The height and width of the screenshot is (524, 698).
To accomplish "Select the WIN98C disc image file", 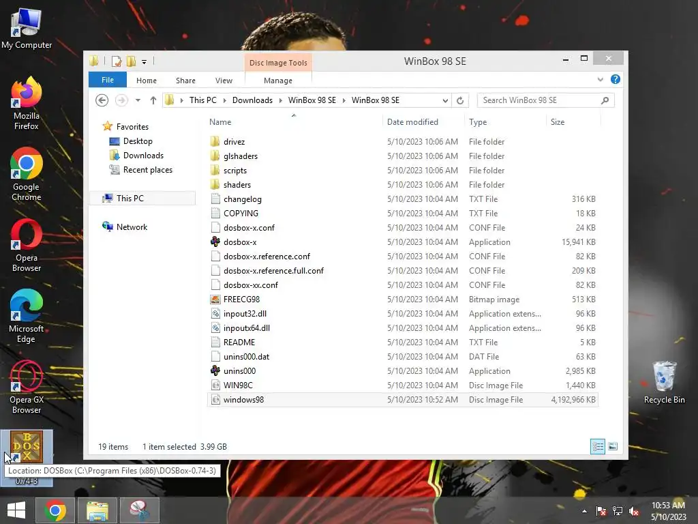I will [403, 385].
